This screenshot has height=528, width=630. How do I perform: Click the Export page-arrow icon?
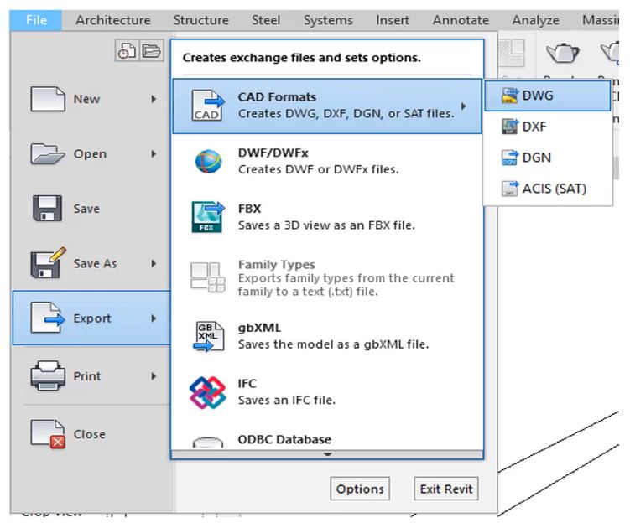point(48,318)
